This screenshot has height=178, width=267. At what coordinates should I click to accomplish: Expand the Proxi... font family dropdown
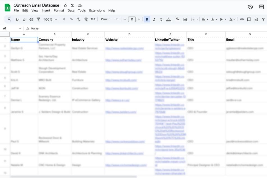click(x=109, y=19)
